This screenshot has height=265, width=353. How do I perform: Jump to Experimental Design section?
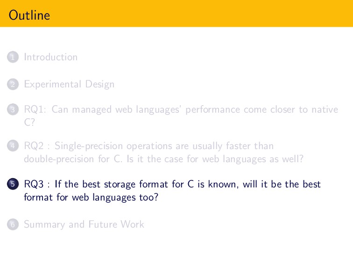pos(69,84)
